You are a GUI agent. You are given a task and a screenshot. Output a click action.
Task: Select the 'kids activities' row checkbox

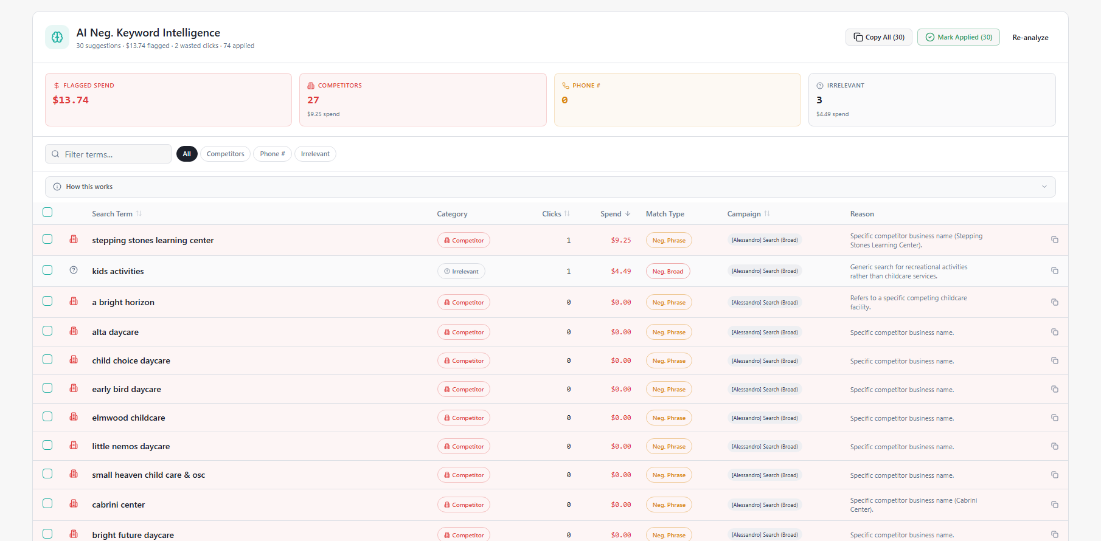point(47,270)
